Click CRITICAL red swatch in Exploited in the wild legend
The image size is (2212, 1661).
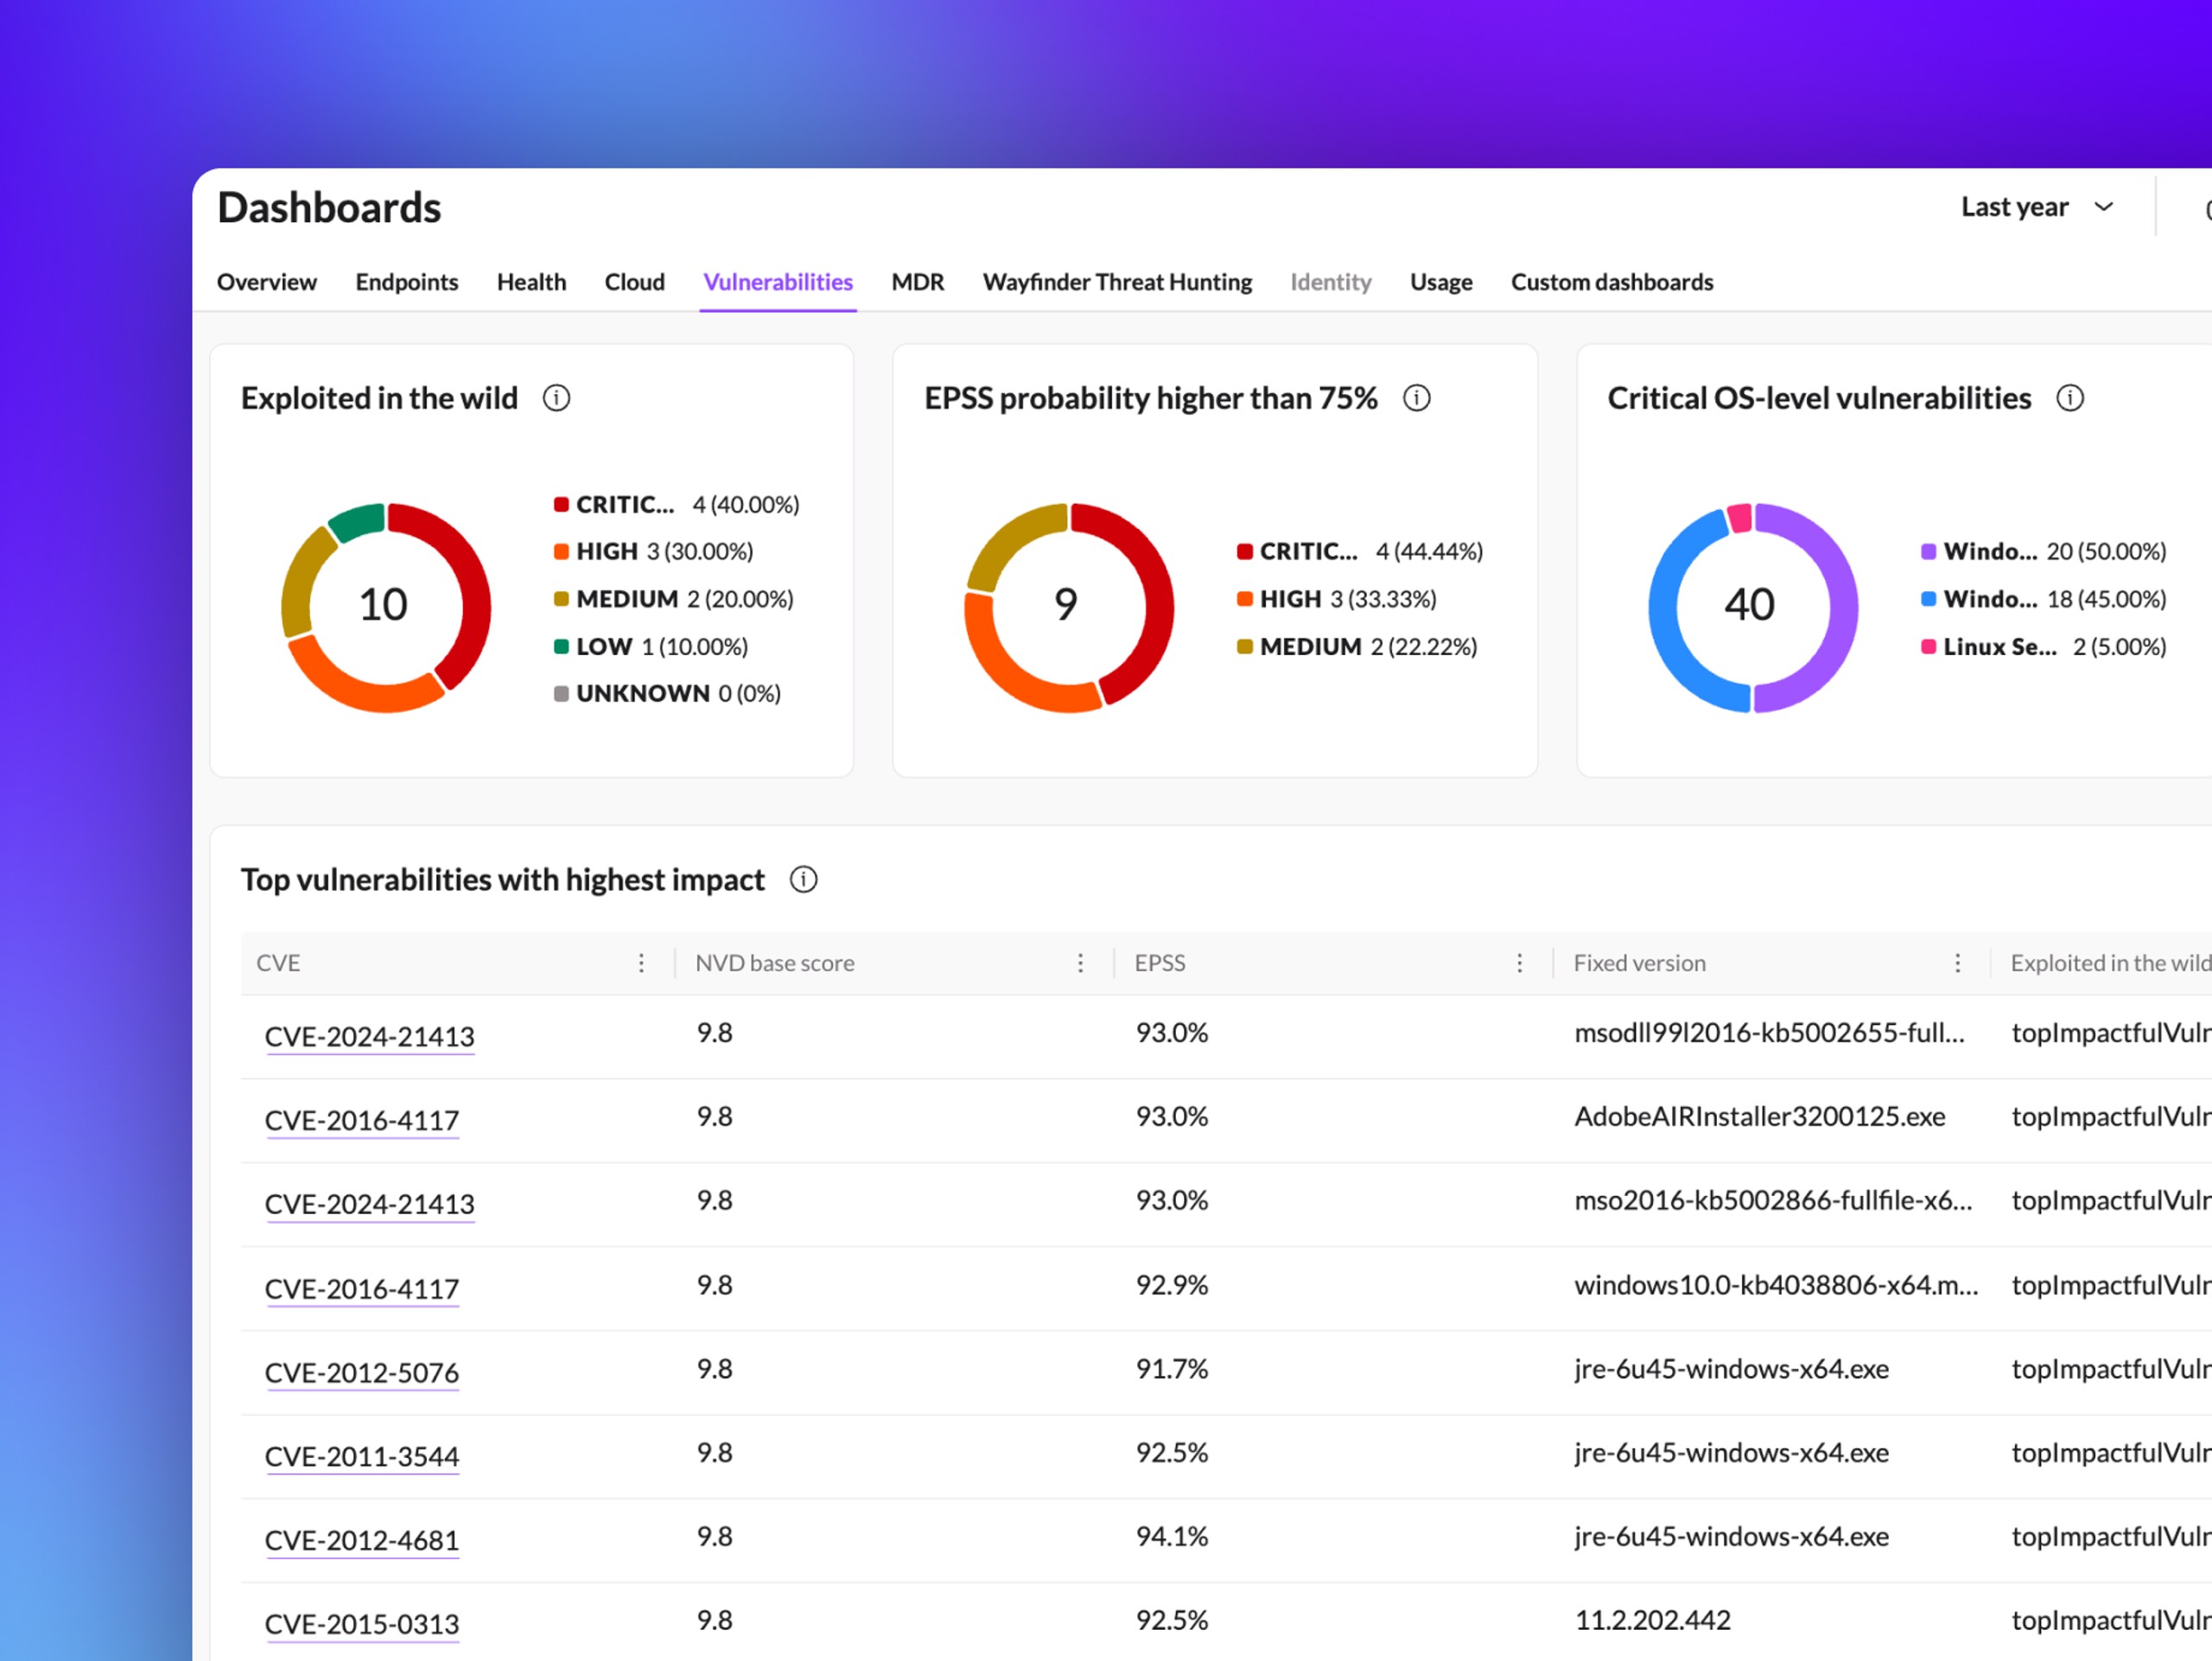point(561,504)
